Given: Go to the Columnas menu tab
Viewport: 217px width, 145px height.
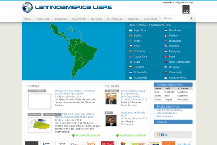Looking at the screenshot, I should 79,18.
